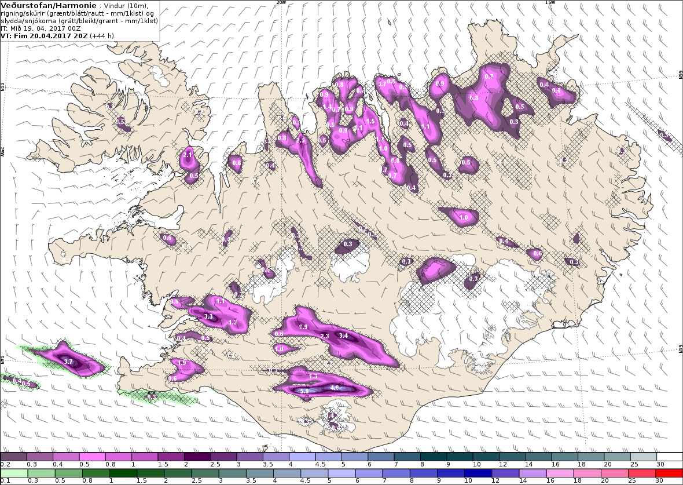Screen dimensions: 683x485
Task: Pick the lower rain scale swatch labeled 18
Action: [587, 473]
